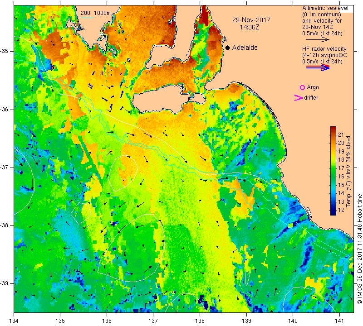The width and height of the screenshot is (363, 326).
Task: Click the 'Altimetric sealevel' legend heading
Action: tap(325, 8)
